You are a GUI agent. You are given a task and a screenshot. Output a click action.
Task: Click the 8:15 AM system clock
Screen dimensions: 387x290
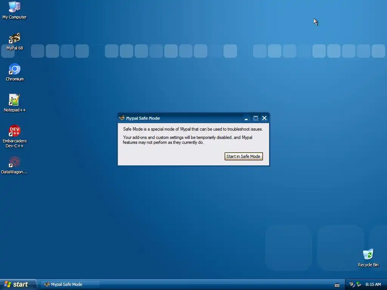tap(373, 284)
